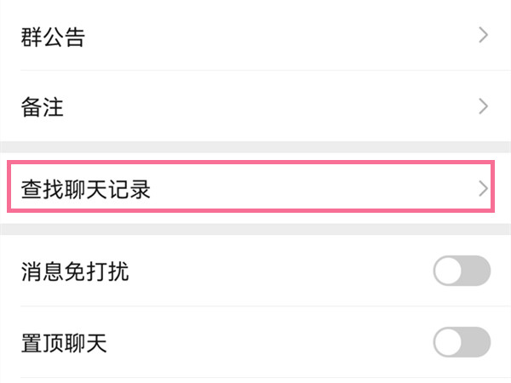Screen dimensions: 511x383
Task: Click the gray track of the 置顶聊天 switch
Action: coord(478,342)
